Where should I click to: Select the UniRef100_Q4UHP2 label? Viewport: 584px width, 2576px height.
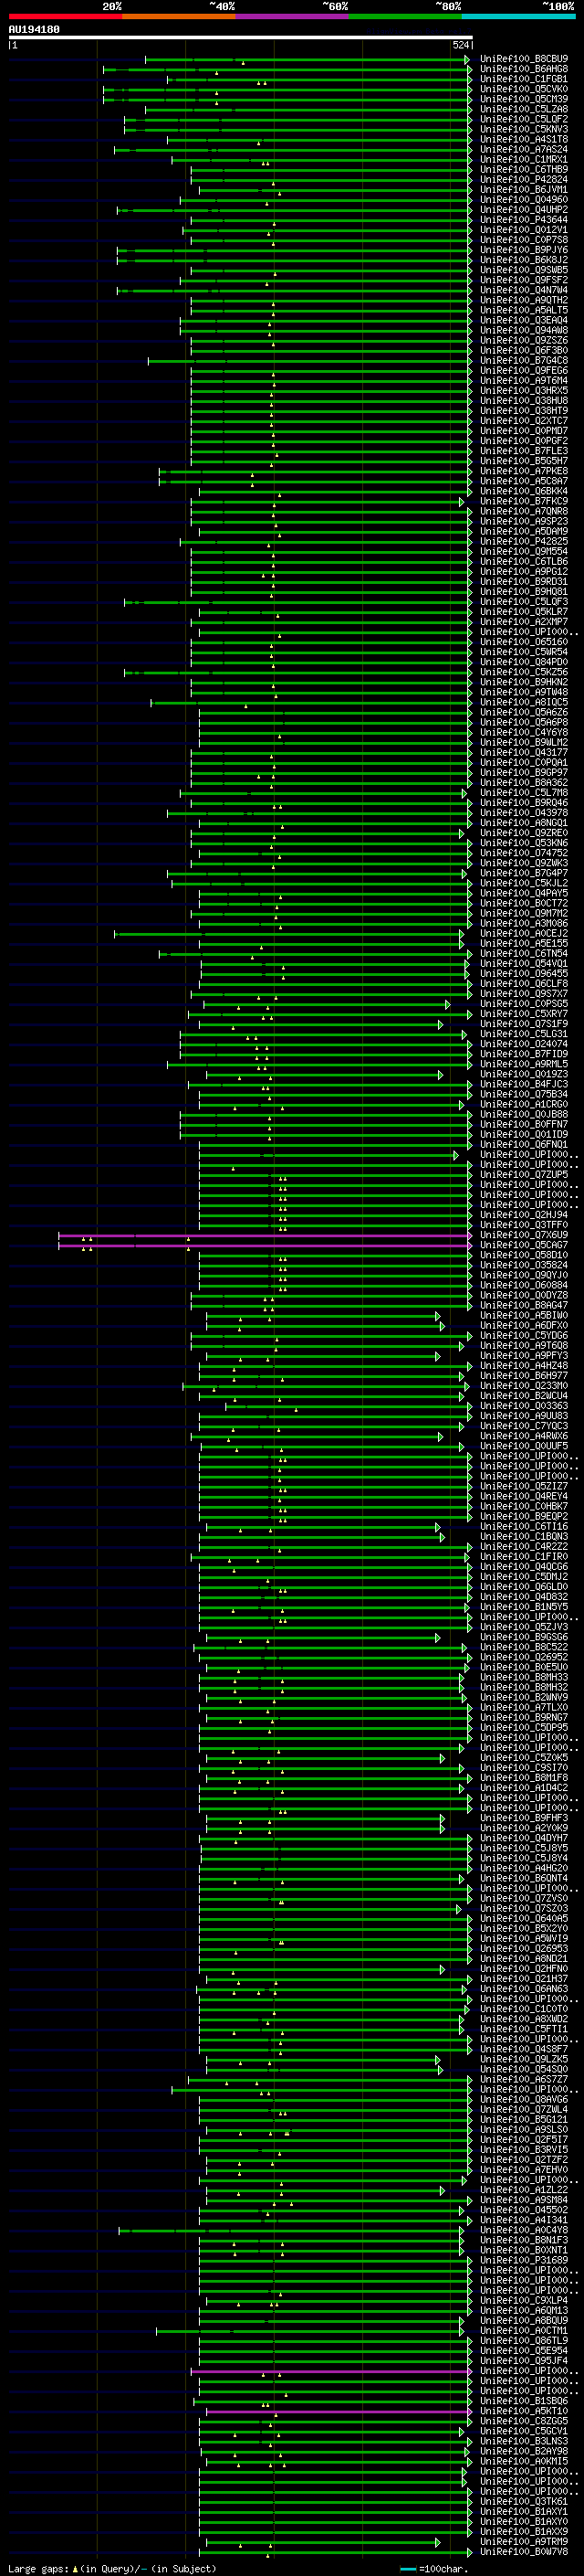pos(523,210)
